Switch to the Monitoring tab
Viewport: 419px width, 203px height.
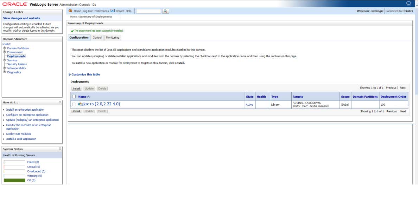[x=112, y=38]
